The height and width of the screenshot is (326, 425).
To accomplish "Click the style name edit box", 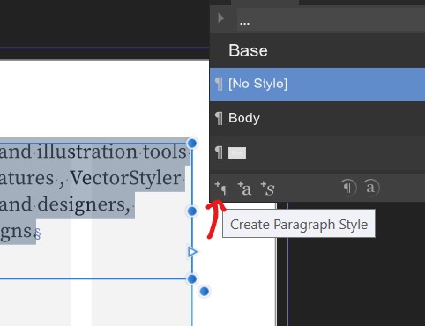I will tap(237, 153).
